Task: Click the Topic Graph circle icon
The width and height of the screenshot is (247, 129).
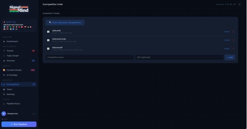Action: pyautogui.click(x=4, y=56)
